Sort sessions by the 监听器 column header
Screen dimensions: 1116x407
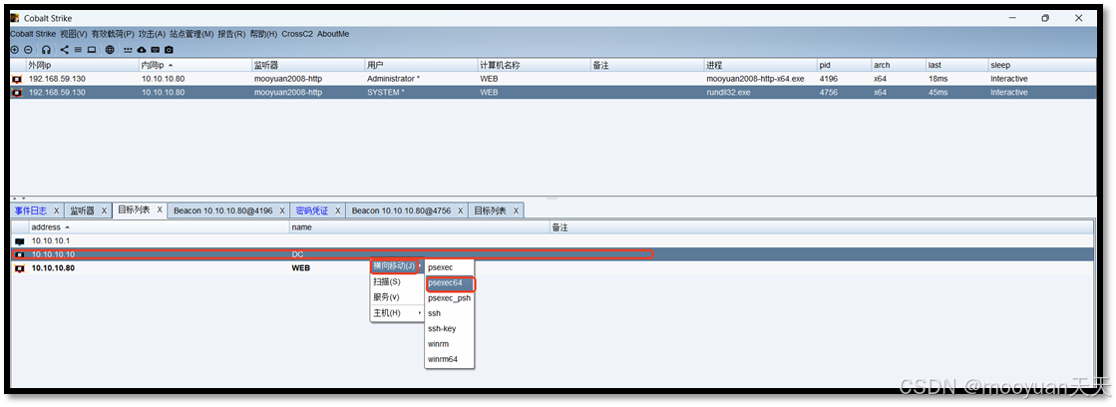(308, 65)
